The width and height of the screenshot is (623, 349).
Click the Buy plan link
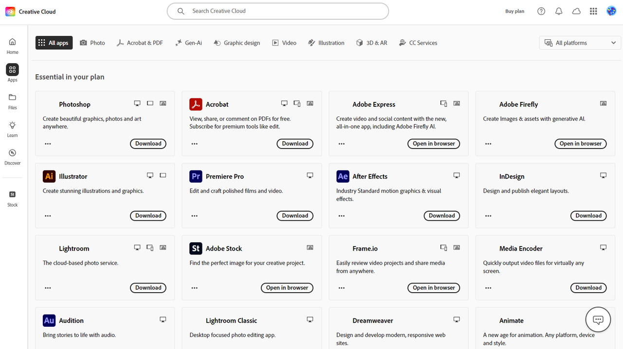tap(515, 11)
